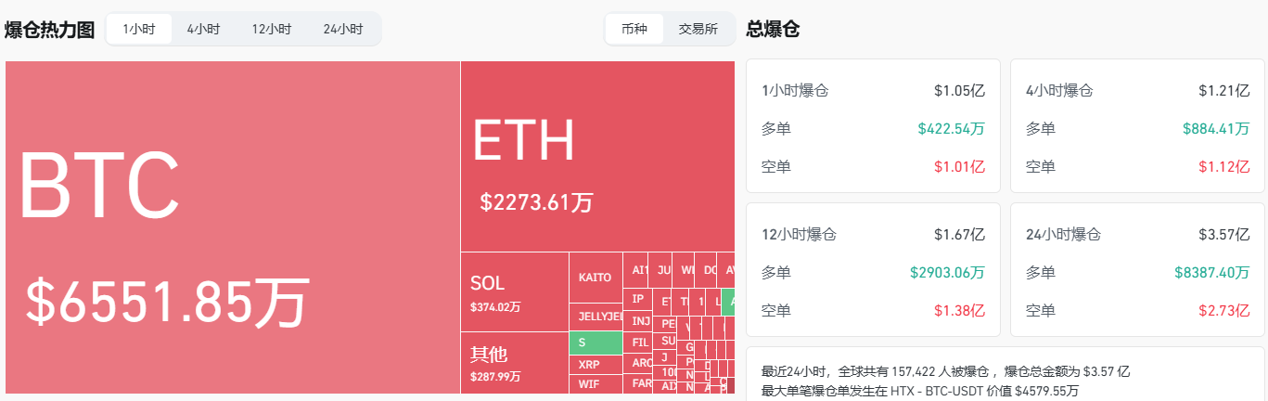
Task: Switch heatmap to 24小时 range
Action: (x=342, y=29)
